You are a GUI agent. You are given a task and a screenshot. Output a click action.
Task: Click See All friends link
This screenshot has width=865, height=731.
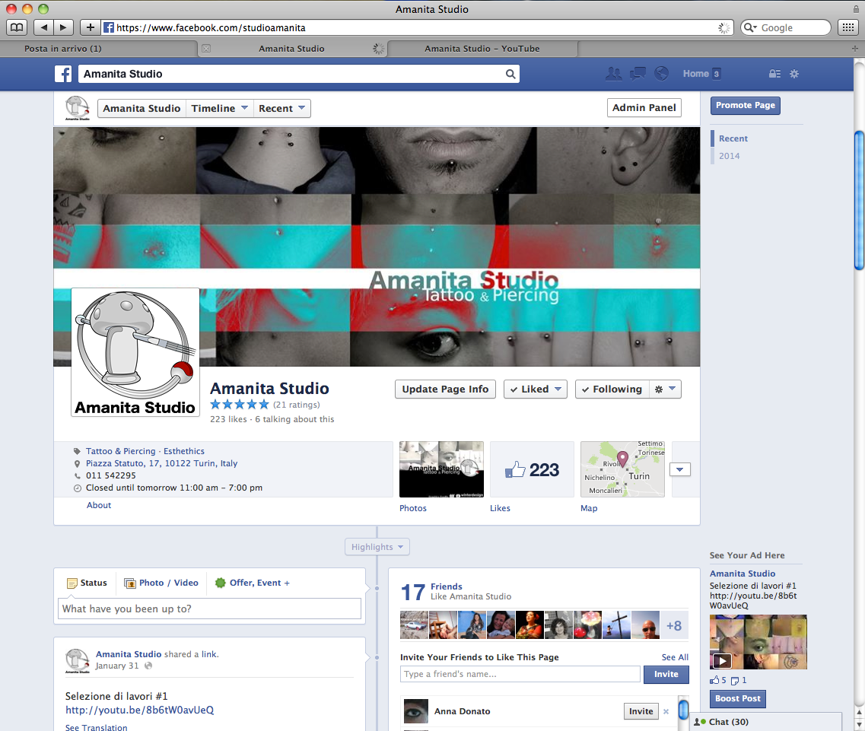click(x=675, y=657)
